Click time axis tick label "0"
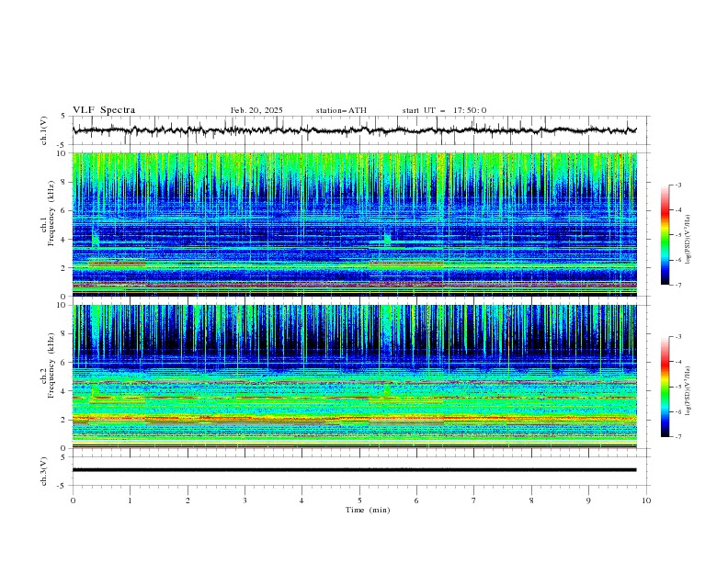The height and width of the screenshot is (562, 728). [73, 500]
